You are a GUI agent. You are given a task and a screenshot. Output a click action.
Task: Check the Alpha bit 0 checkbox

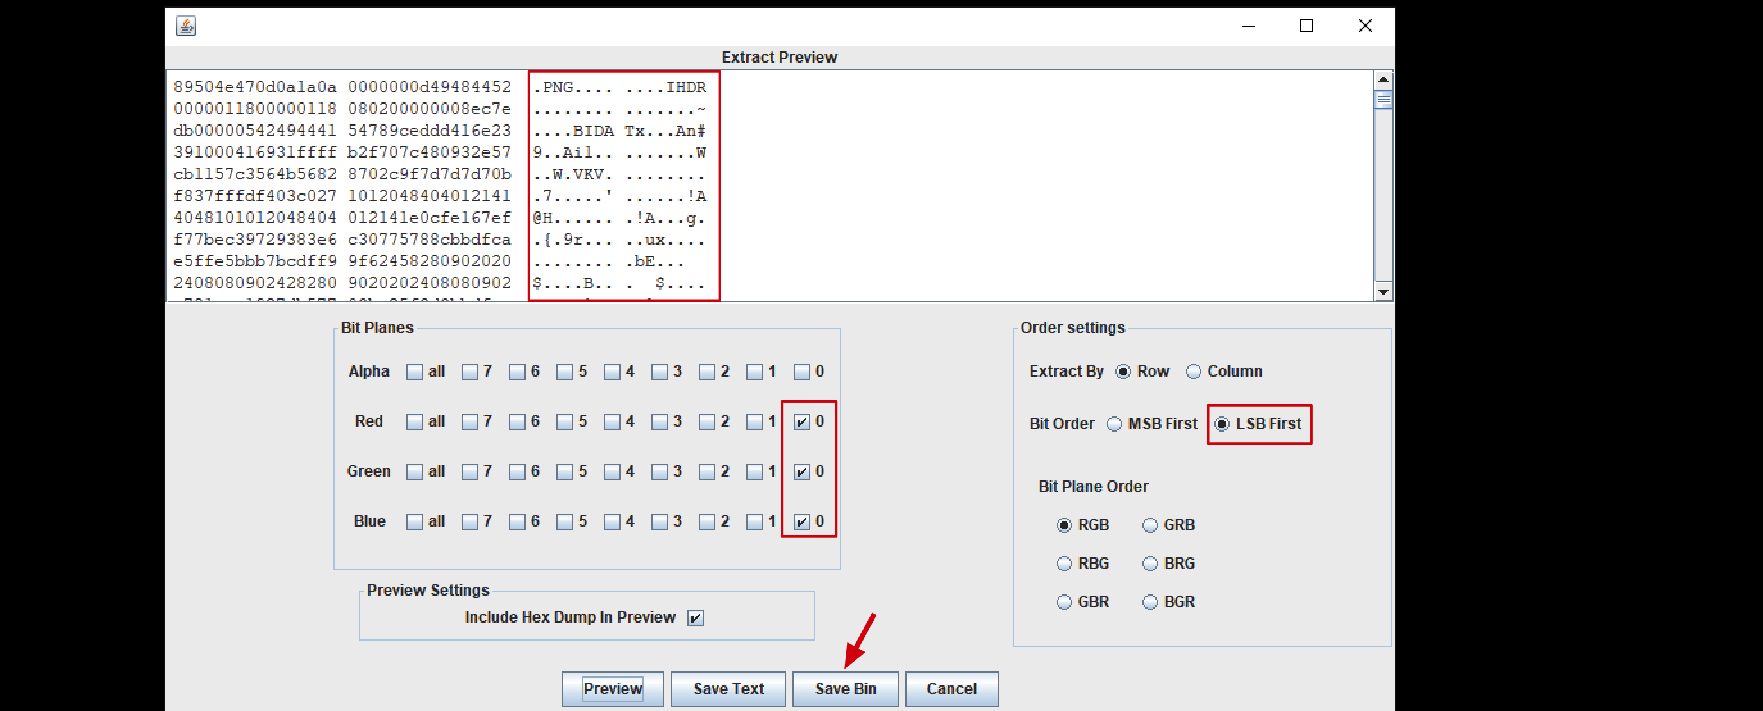(x=801, y=372)
